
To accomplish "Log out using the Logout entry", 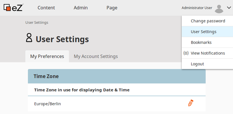I will click(197, 64).
